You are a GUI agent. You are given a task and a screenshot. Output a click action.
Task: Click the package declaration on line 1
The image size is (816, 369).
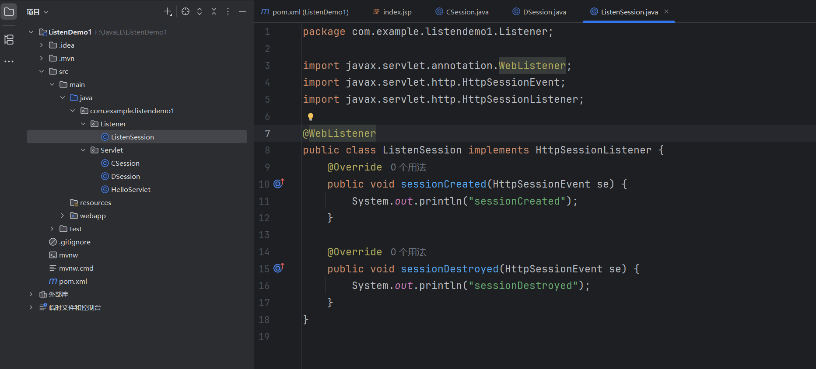coord(428,31)
